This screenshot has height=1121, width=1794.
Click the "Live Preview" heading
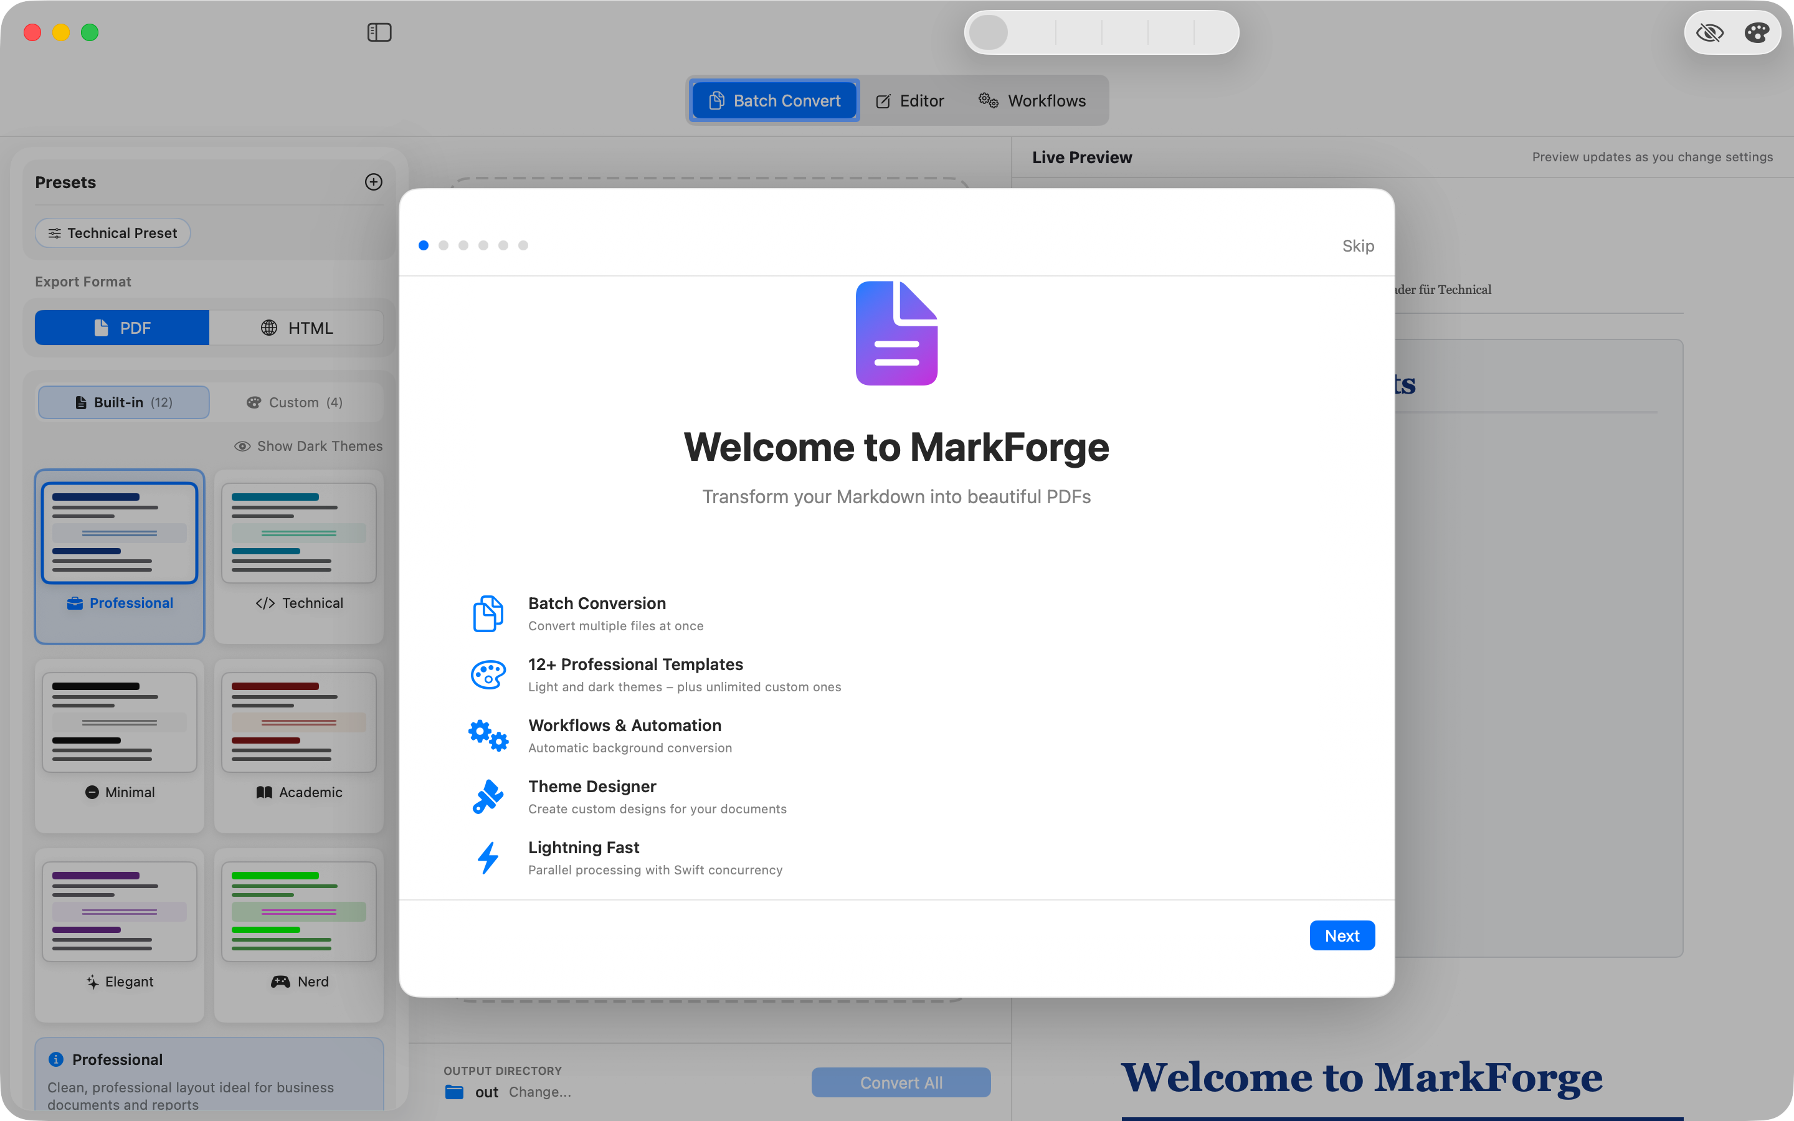click(x=1081, y=157)
